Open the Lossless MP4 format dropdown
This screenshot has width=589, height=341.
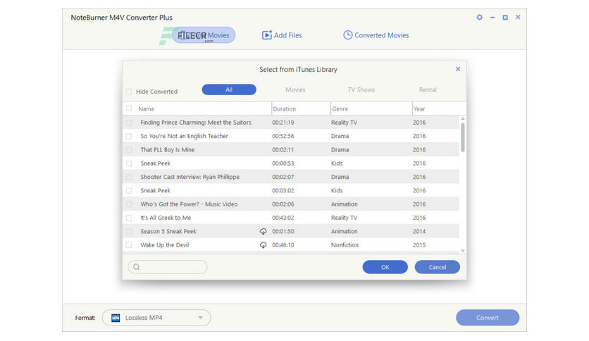(x=156, y=318)
